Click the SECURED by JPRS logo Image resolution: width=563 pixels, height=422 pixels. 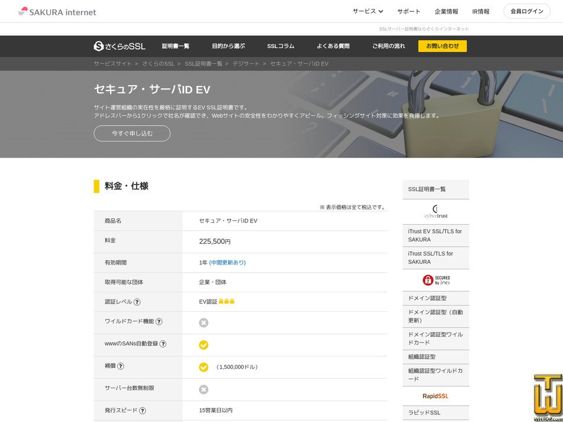click(x=436, y=281)
